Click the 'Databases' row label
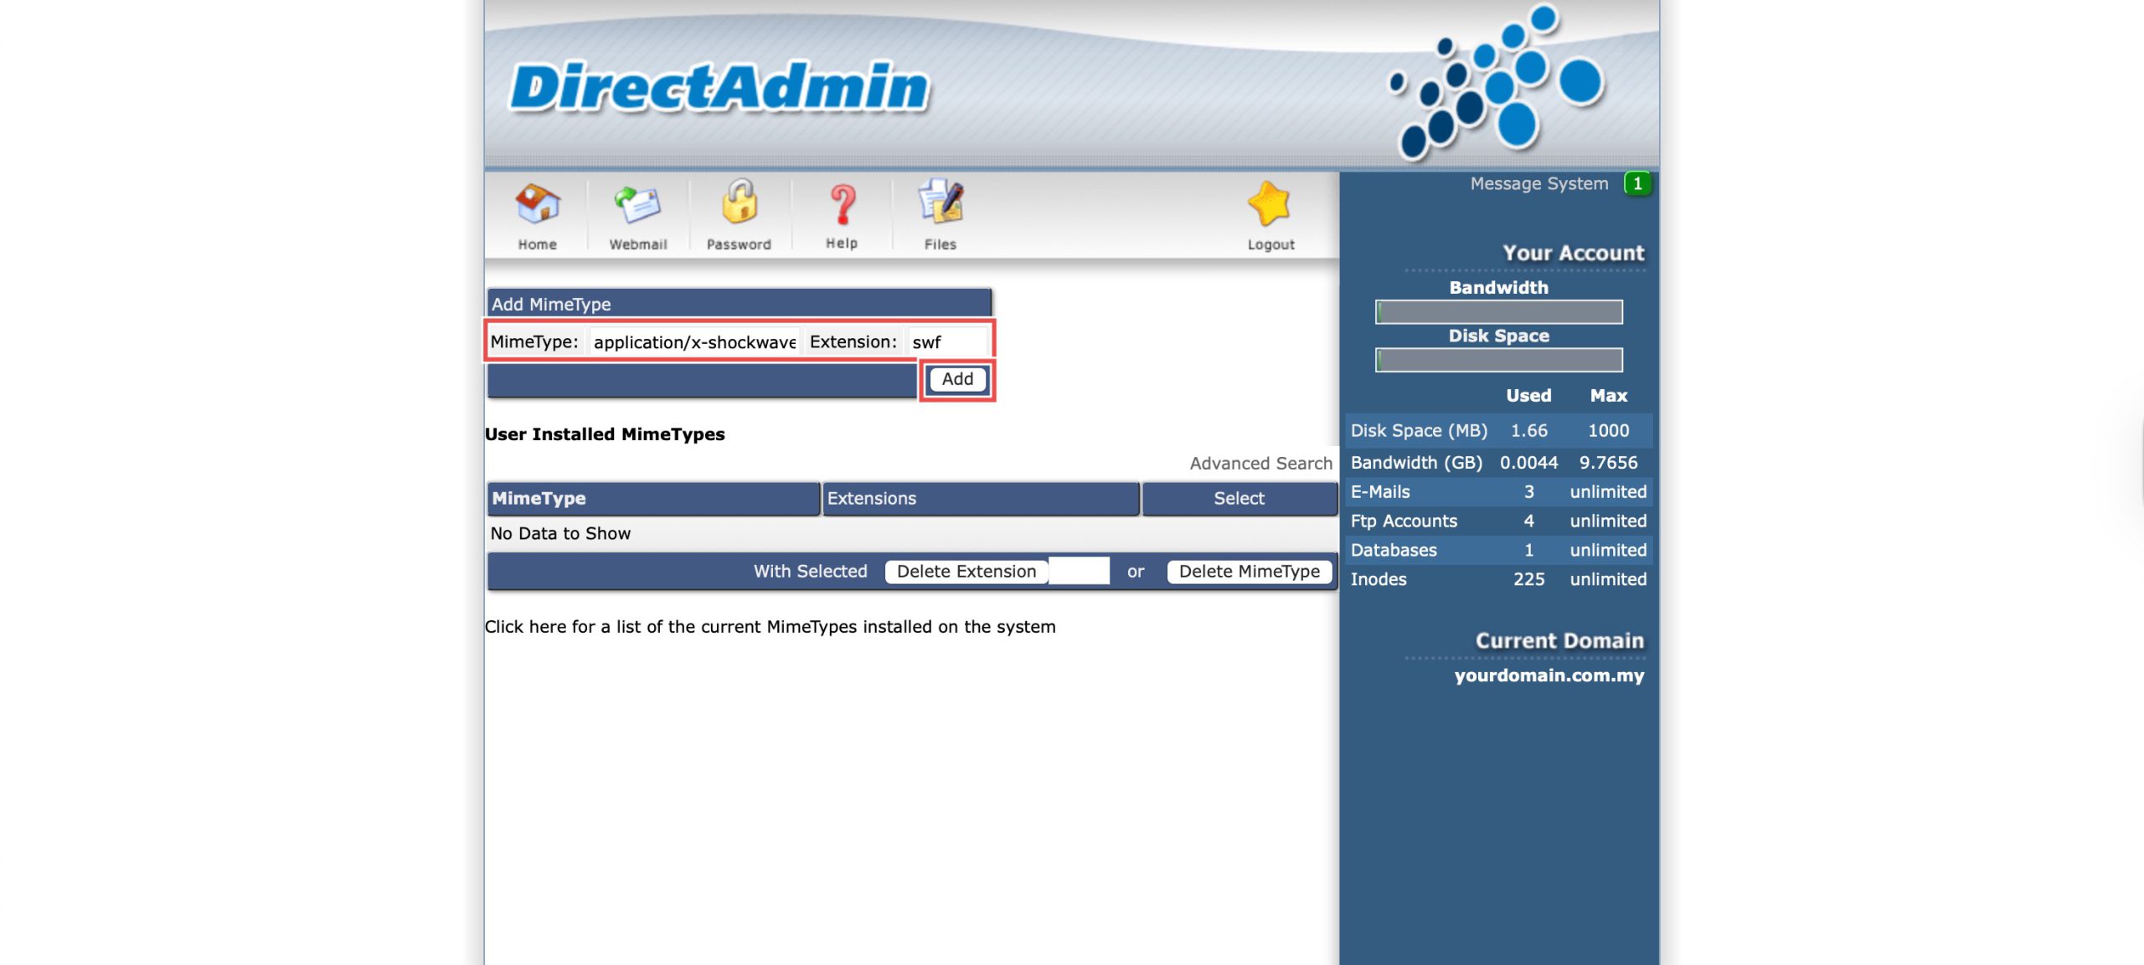Screen dimensions: 2144x965 [1394, 551]
